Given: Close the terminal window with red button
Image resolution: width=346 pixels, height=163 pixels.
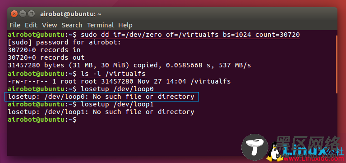Looking at the screenshot, I should point(14,14).
